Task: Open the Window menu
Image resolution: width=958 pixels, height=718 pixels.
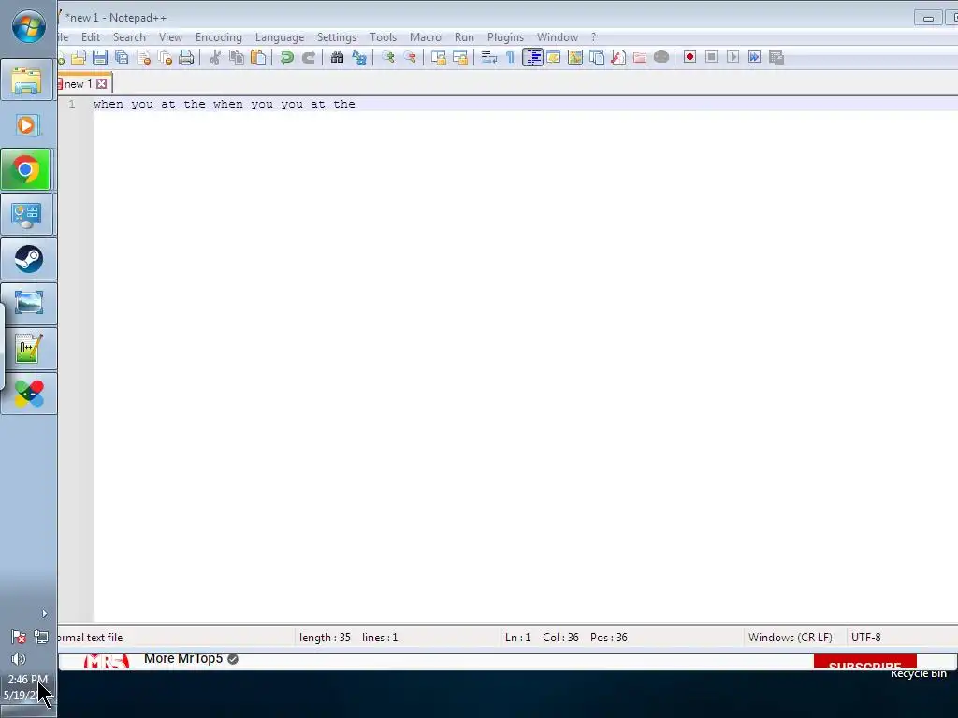Action: click(x=558, y=37)
